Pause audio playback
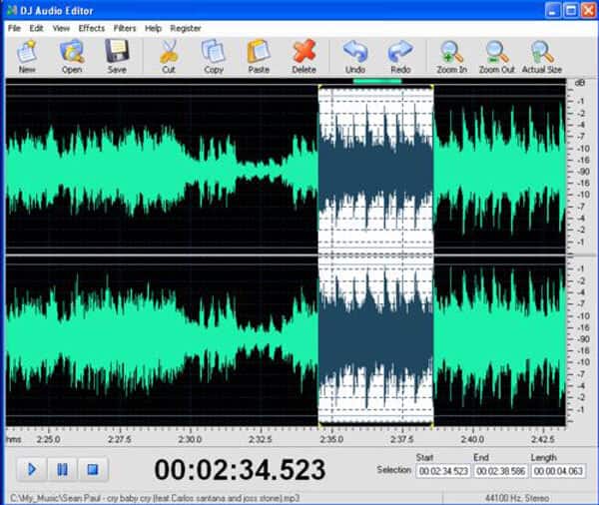The height and width of the screenshot is (505, 599). coord(62,469)
